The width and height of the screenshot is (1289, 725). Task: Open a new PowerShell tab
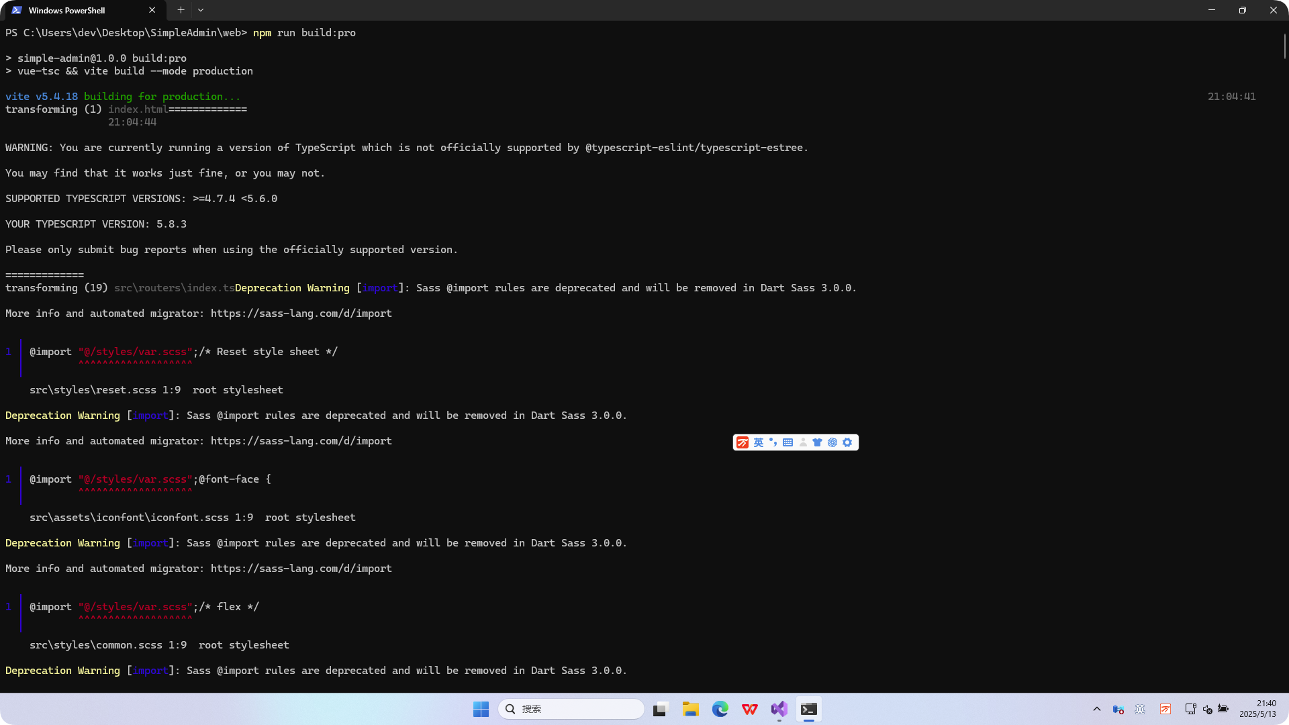point(181,10)
